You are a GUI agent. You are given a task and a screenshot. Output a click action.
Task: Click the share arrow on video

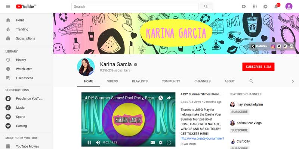[x=169, y=98]
